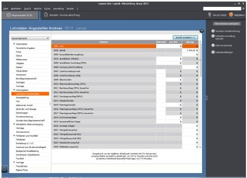Screen dimensions: 247x178
Task: Click the orange Hilfe icon in the toolbar
Action: click(x=231, y=15)
